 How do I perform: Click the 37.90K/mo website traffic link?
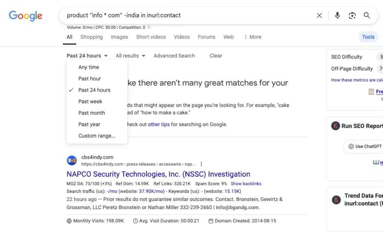pos(151,191)
